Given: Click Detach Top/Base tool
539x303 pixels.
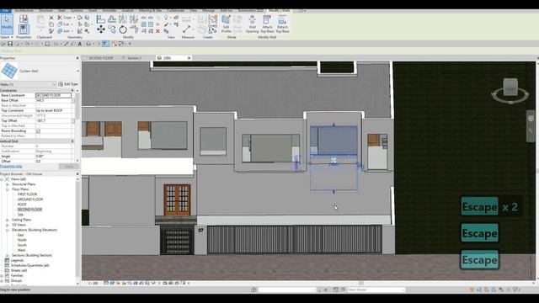Looking at the screenshot, I should pyautogui.click(x=282, y=24).
